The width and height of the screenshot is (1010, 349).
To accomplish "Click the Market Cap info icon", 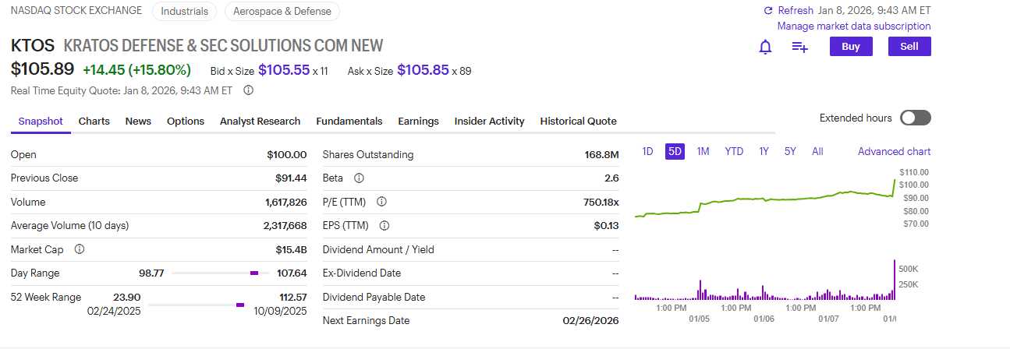I will click(x=79, y=249).
